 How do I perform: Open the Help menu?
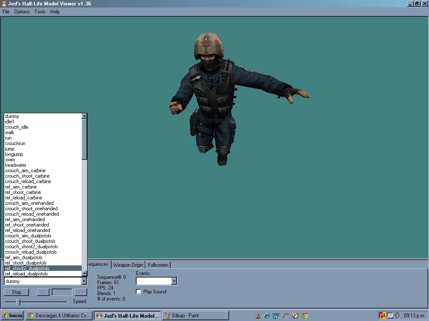click(x=55, y=12)
